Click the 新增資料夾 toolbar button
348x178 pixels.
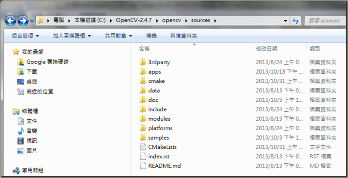tap(183, 36)
